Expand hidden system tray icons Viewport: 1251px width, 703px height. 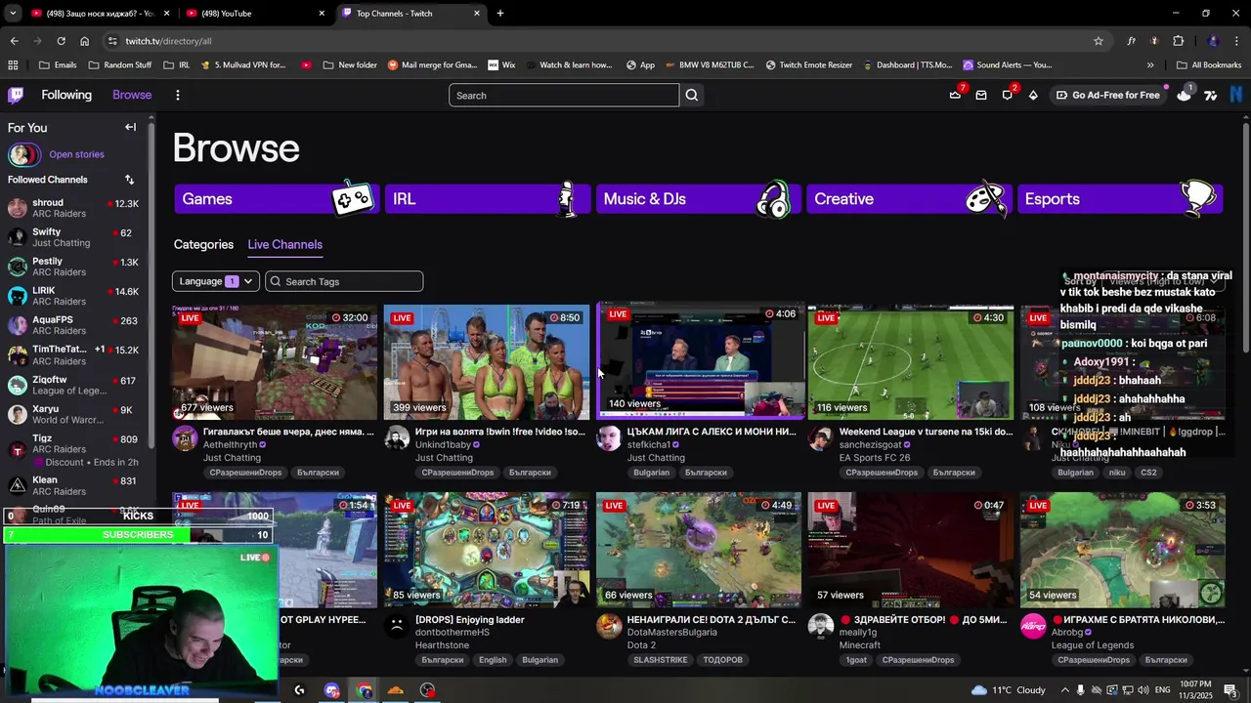(x=1065, y=690)
